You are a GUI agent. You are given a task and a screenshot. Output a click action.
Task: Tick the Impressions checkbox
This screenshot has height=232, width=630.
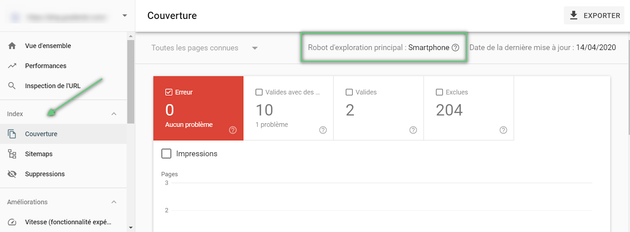tap(167, 154)
